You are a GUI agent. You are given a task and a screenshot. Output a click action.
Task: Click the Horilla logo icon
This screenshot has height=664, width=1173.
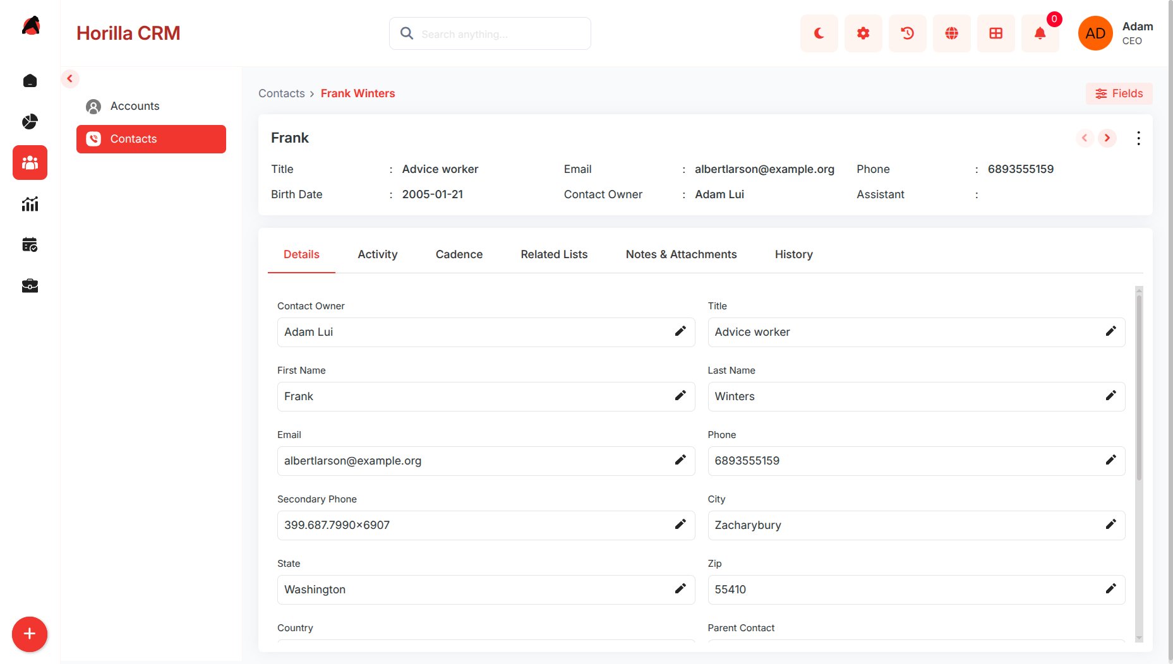tap(30, 26)
